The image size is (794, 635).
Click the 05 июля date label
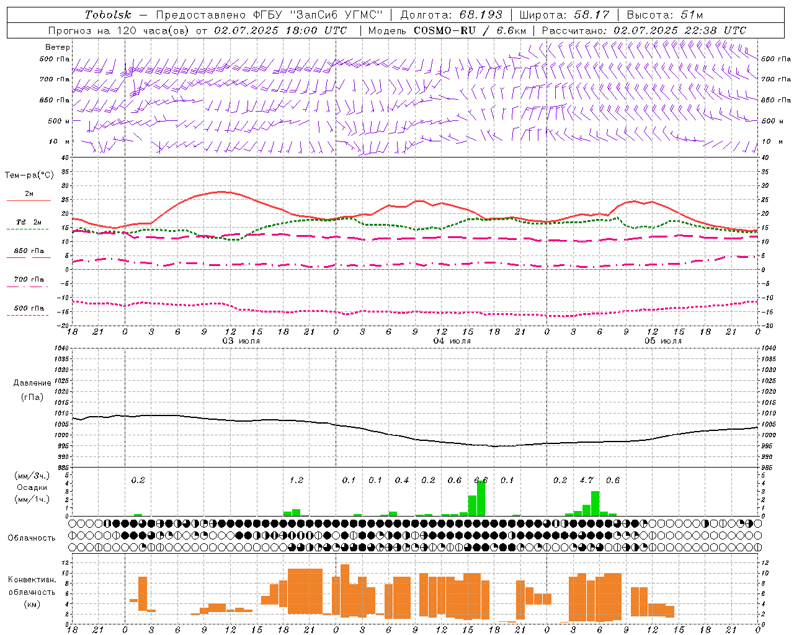click(663, 341)
